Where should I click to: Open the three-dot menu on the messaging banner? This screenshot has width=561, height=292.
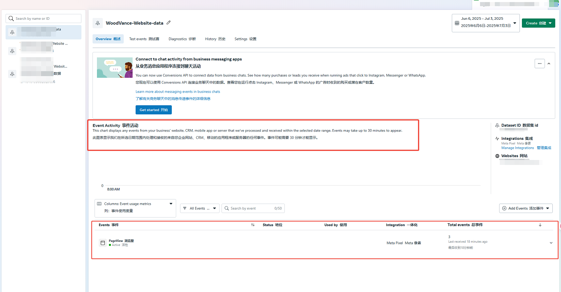click(539, 64)
